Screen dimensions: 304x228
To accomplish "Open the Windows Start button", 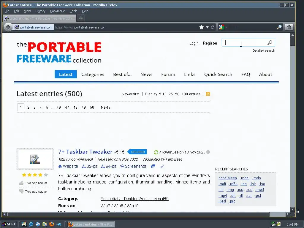I will 9,224.
